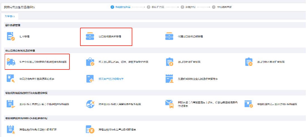Go to step 2 in the progress wizard
The image size is (306, 137).
click(x=156, y=7)
